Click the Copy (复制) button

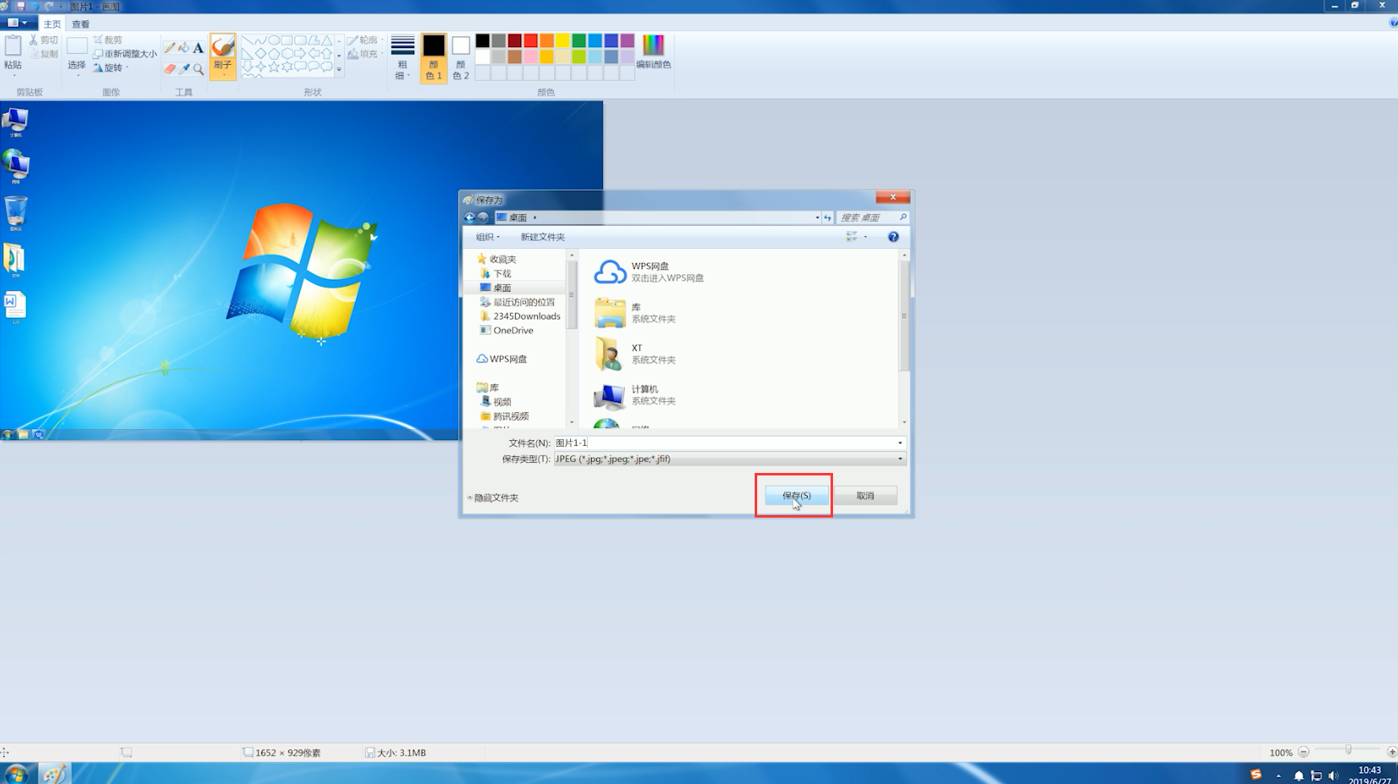pos(44,54)
